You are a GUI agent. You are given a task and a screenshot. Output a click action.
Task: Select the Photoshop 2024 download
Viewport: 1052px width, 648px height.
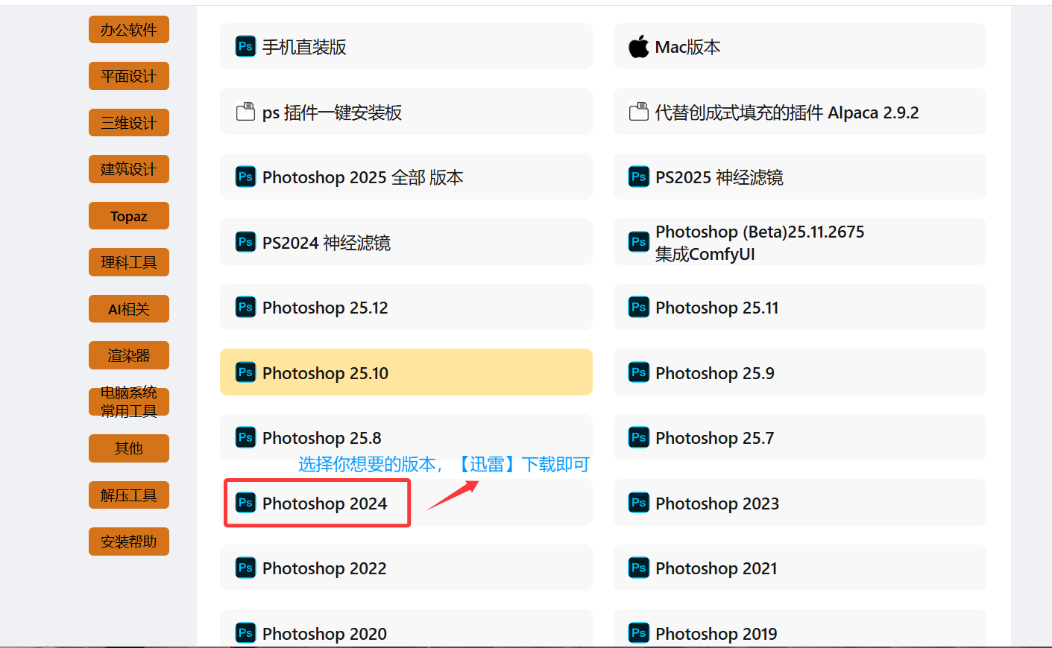click(406, 503)
